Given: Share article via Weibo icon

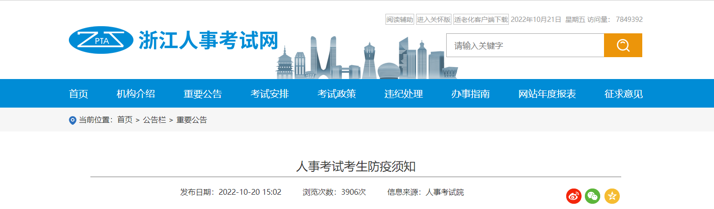Looking at the screenshot, I should (x=573, y=196).
